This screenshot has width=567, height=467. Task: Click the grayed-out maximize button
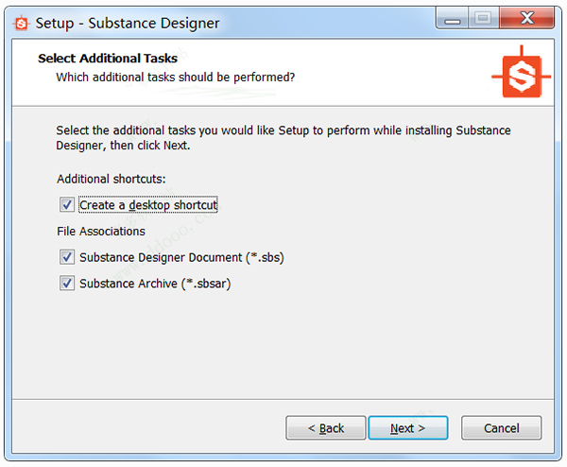coord(483,18)
